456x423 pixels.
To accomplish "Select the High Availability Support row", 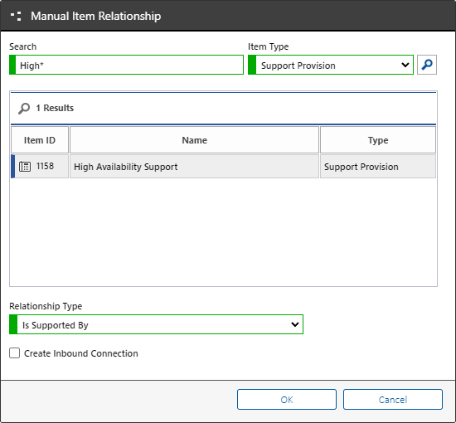I will point(223,167).
